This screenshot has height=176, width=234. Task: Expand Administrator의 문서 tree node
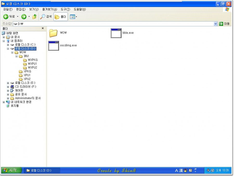coord(8,98)
